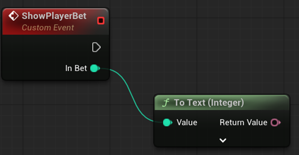Select the pink Return Value output pin

275,122
